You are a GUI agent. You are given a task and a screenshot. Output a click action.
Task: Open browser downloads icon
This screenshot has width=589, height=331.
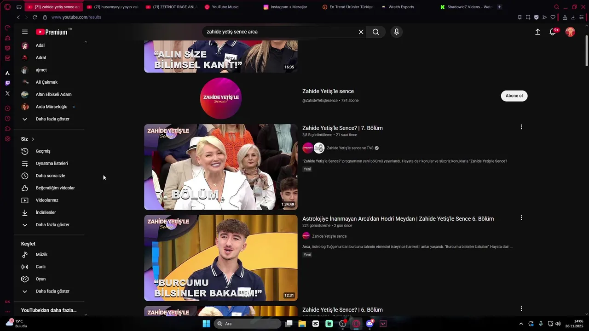point(573,17)
